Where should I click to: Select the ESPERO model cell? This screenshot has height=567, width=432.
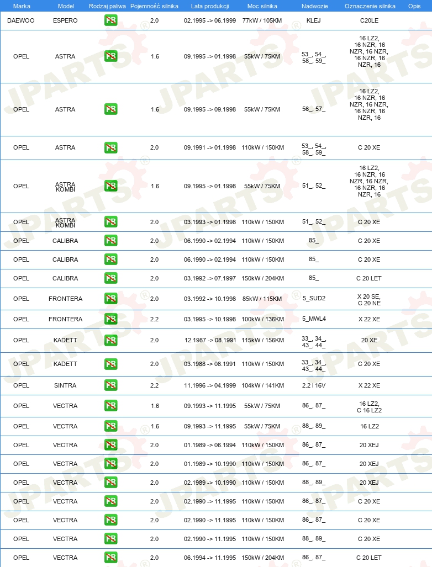pos(65,20)
